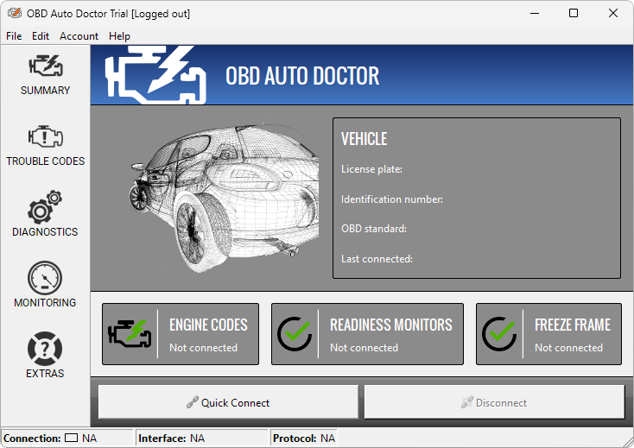Minimize the OBD Auto Doctor window
Image resolution: width=634 pixels, height=448 pixels.
point(535,13)
